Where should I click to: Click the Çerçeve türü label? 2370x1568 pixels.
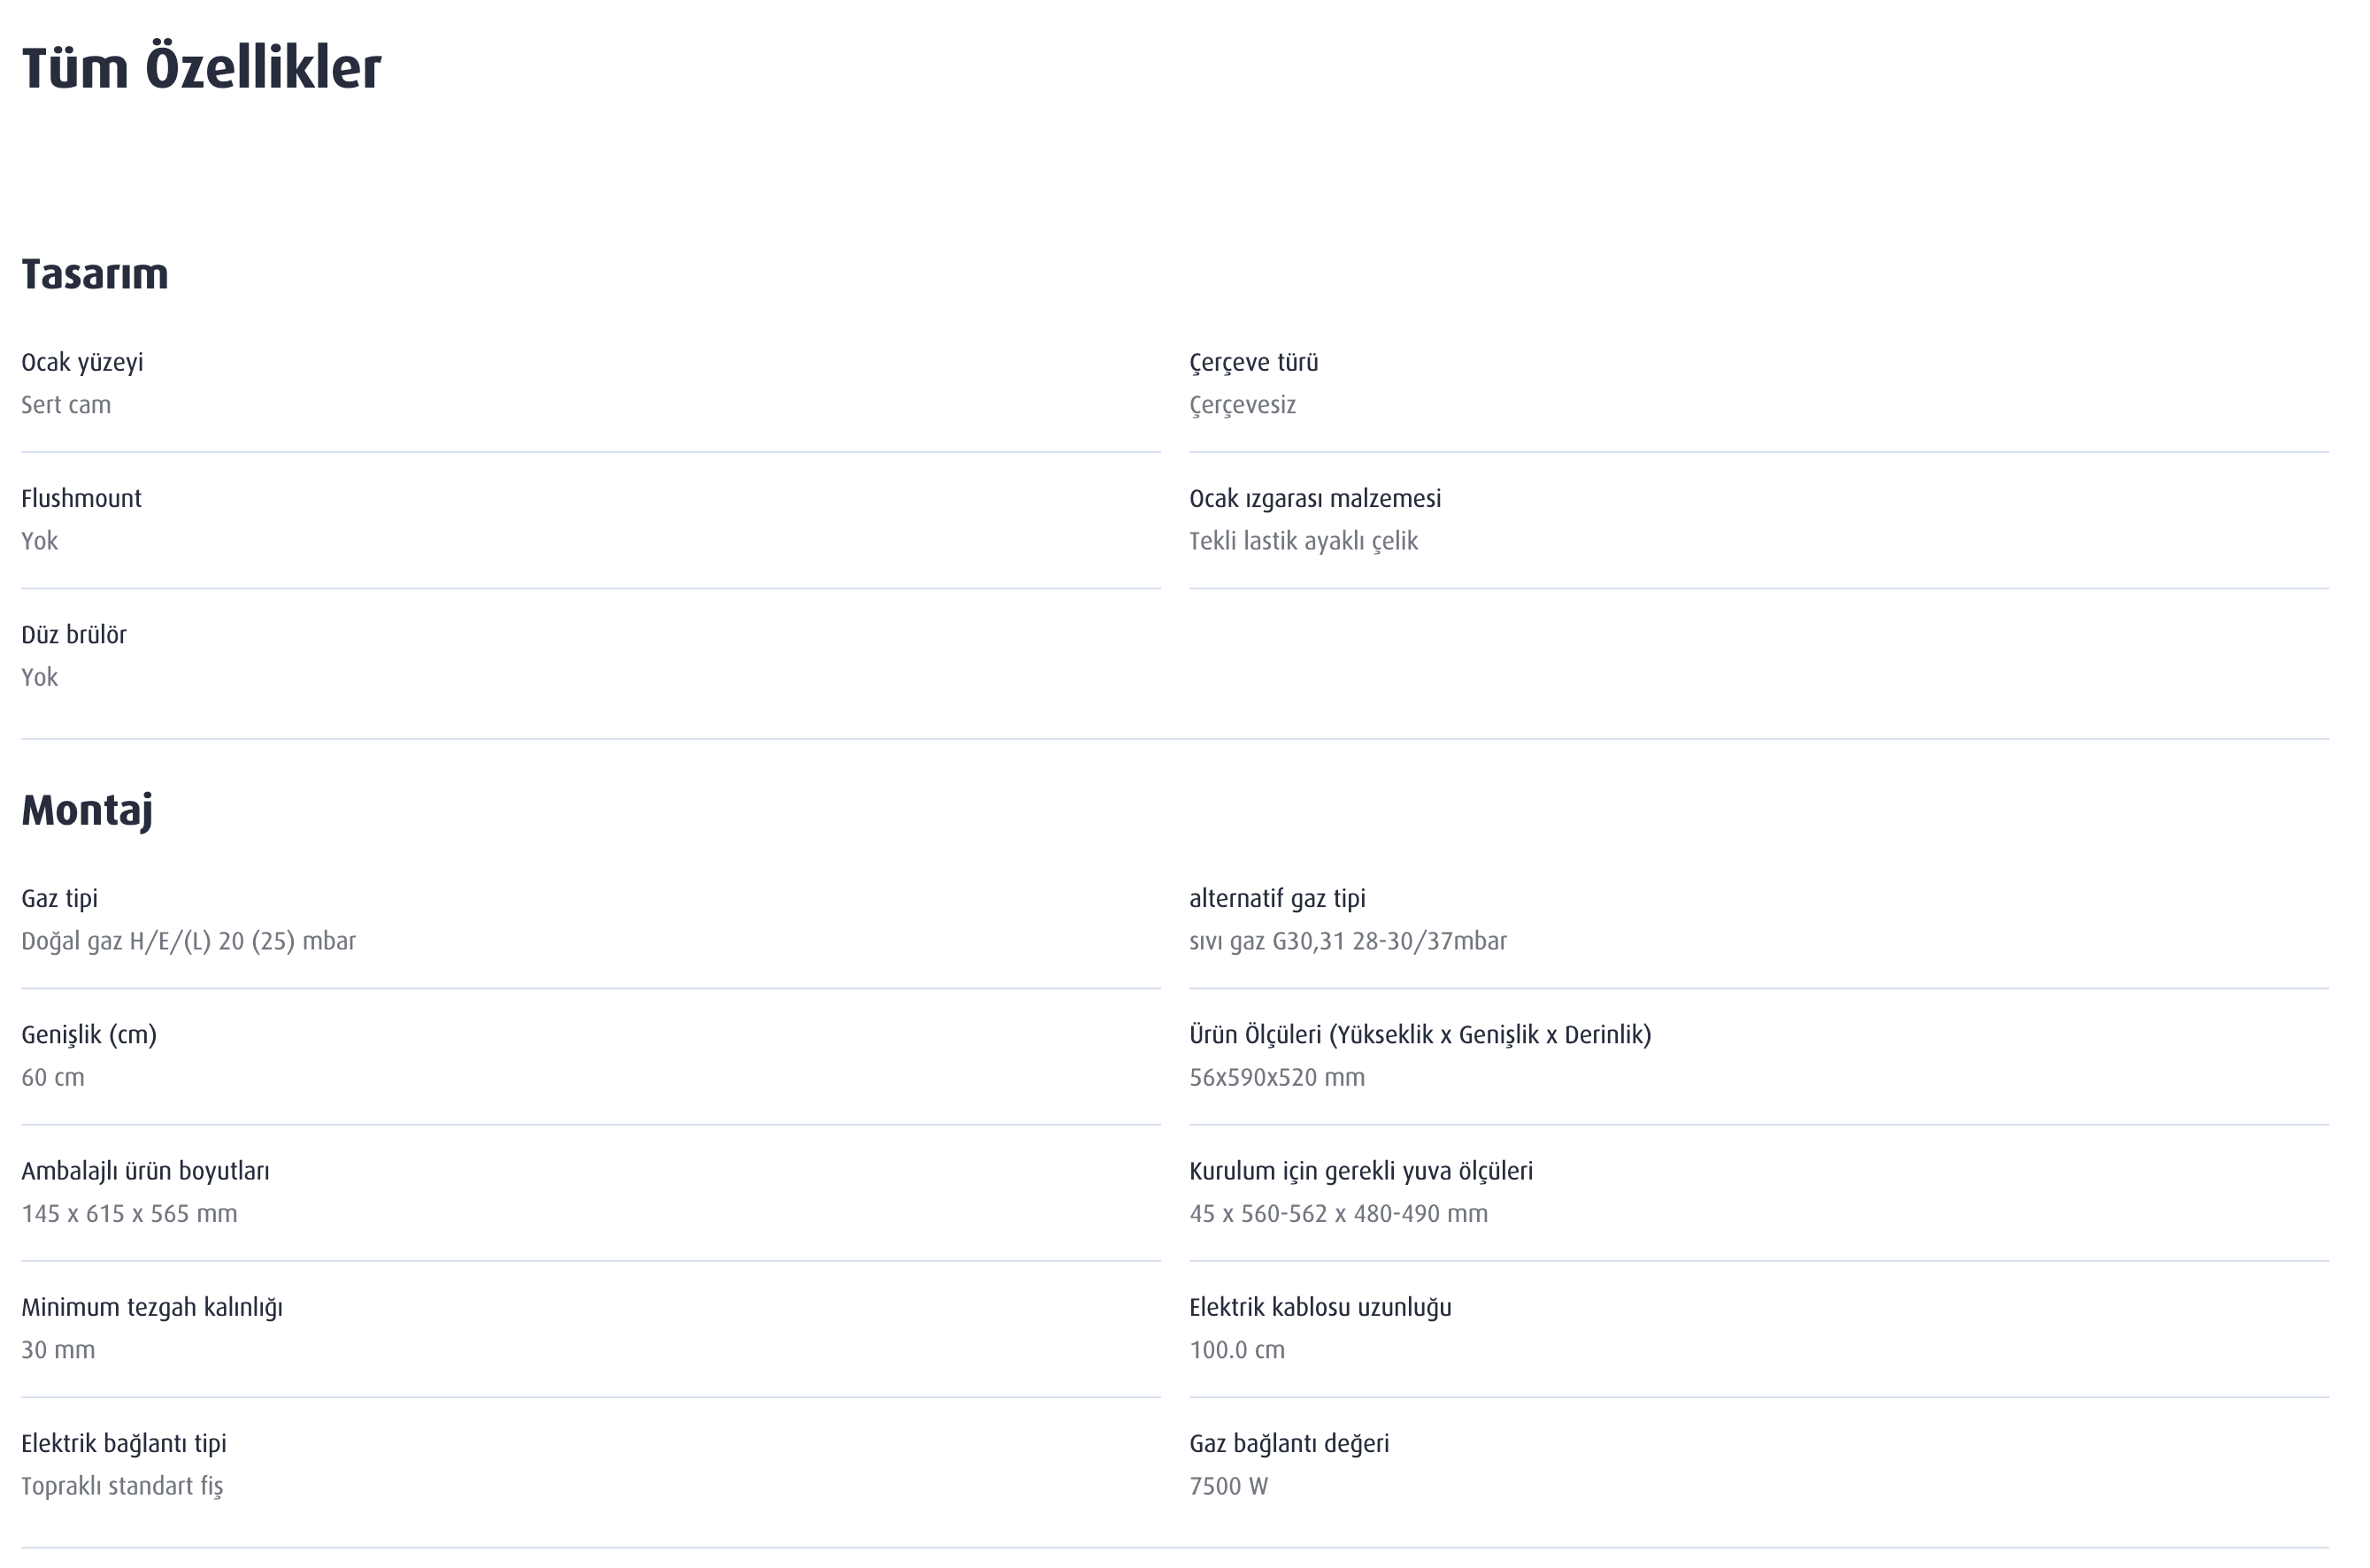click(x=1253, y=362)
